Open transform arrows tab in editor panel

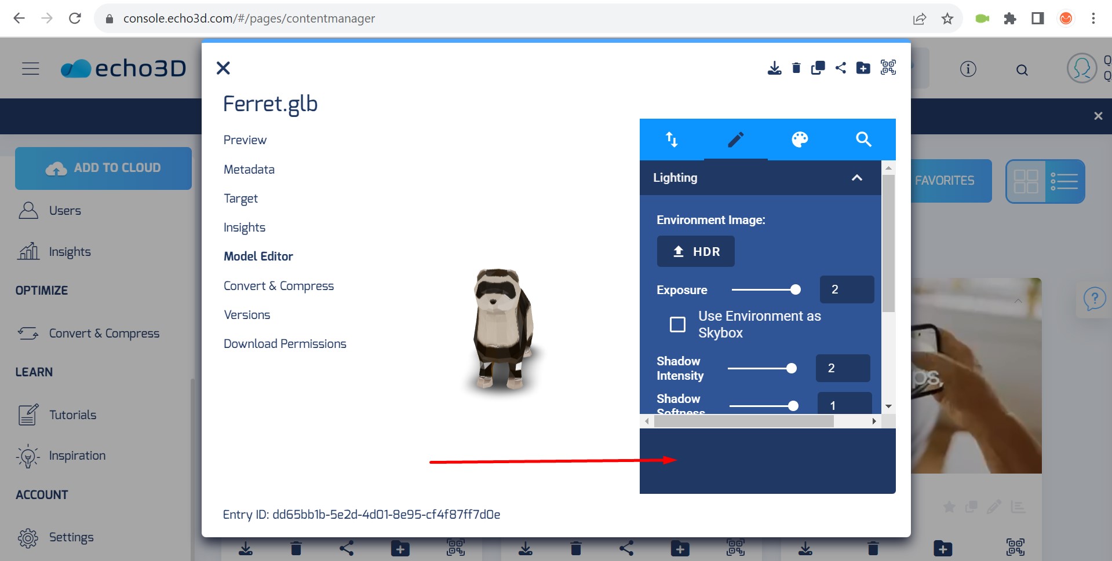(x=672, y=140)
